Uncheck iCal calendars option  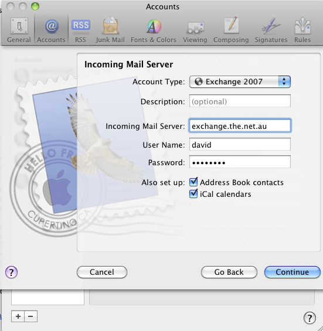click(193, 193)
